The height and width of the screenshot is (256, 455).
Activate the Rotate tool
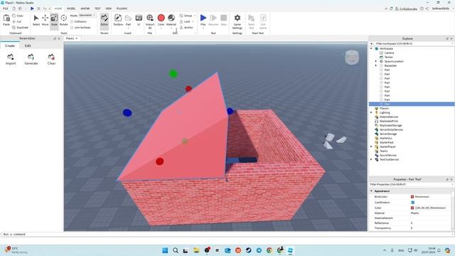point(63,21)
